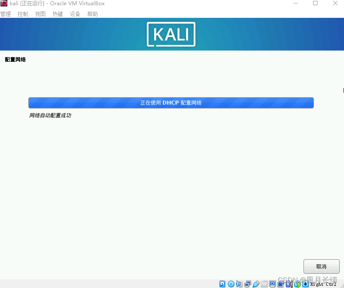344x288 pixels.
Task: Click the VirtualBox kali window title icon
Action: coord(4,3)
